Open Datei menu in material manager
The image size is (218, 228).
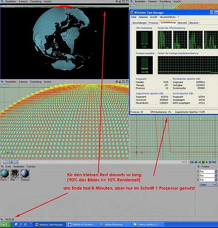8,166
